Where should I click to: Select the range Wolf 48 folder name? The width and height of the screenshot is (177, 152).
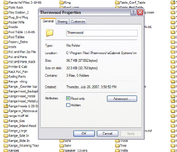point(18,116)
